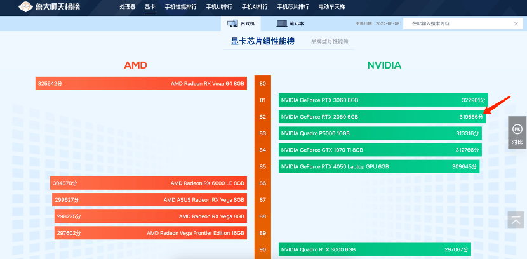
Task: Clear the search box with X icon
Action: 516,23
